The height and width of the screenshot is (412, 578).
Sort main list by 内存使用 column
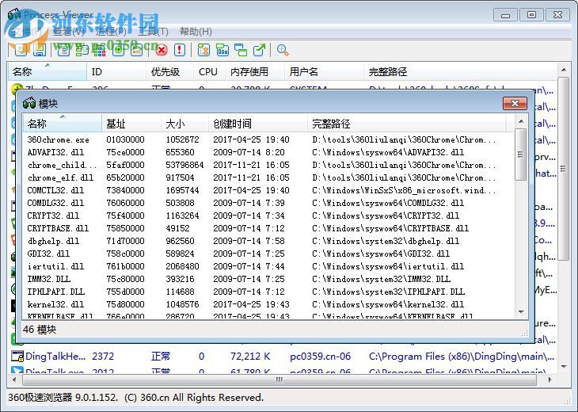(255, 71)
